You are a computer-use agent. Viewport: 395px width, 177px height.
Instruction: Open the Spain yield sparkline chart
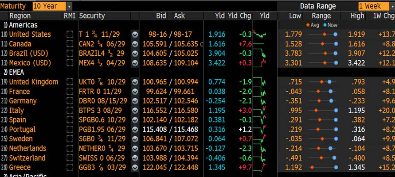click(265, 120)
